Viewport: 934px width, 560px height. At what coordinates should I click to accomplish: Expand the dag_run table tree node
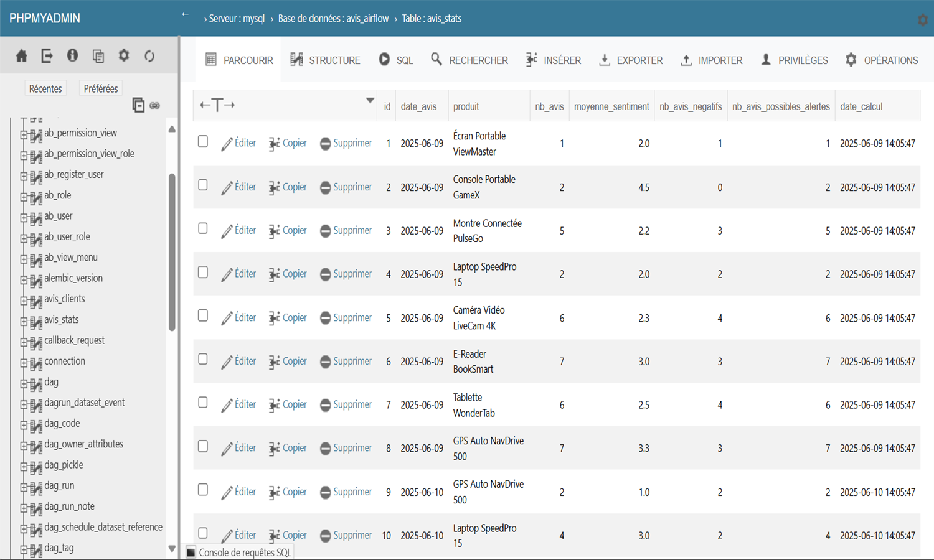(24, 487)
